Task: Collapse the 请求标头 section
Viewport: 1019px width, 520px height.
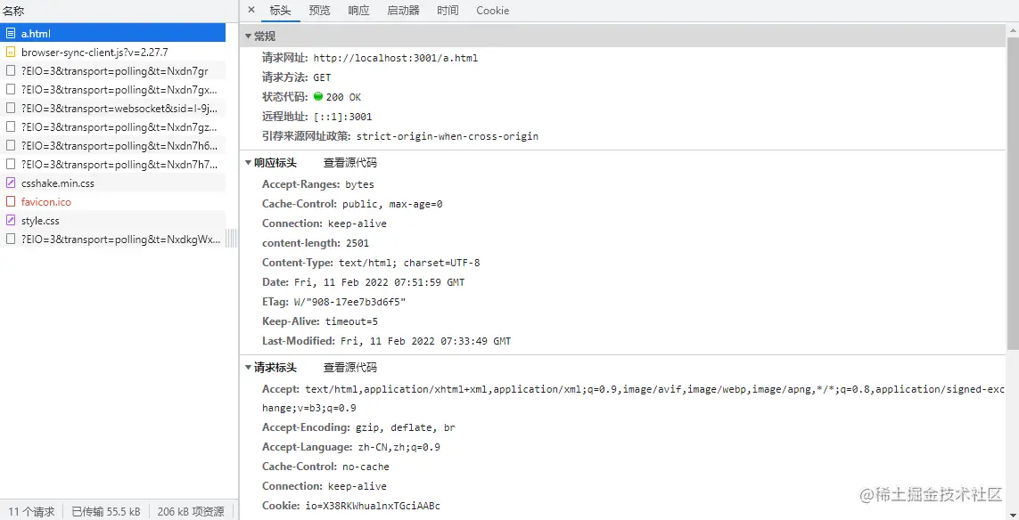Action: [248, 368]
